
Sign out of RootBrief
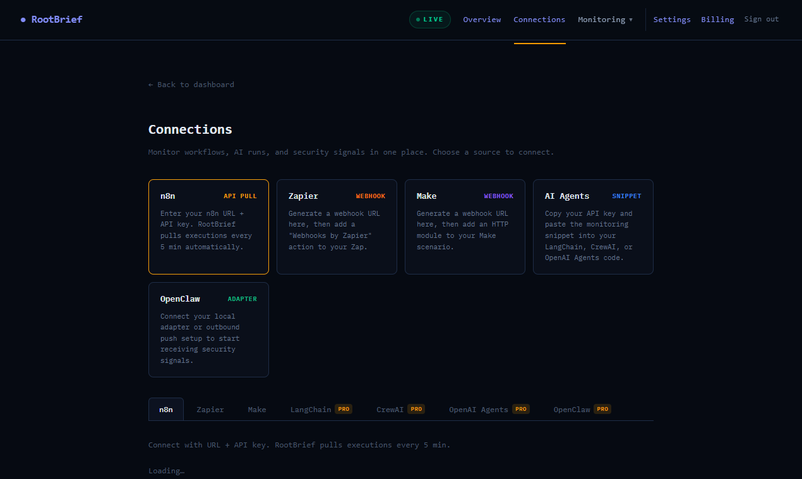click(762, 20)
